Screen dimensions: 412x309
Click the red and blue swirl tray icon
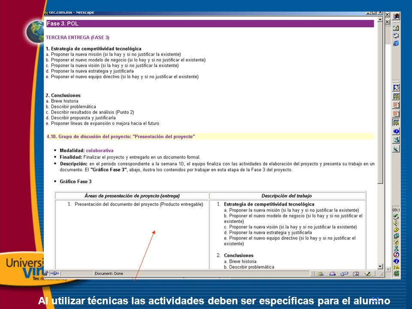[396, 254]
